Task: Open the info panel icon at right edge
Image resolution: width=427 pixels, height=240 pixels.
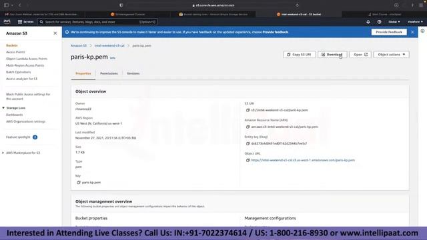Action: (422, 31)
